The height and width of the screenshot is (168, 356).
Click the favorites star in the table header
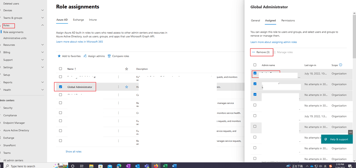coord(127,69)
